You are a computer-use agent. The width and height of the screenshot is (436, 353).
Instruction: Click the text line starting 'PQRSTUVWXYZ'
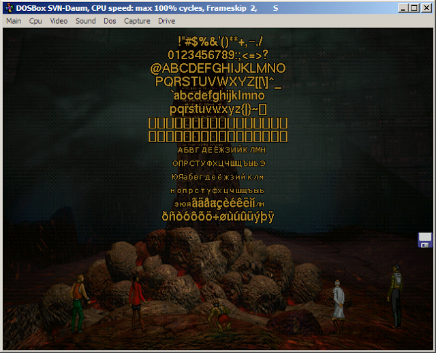tap(218, 82)
